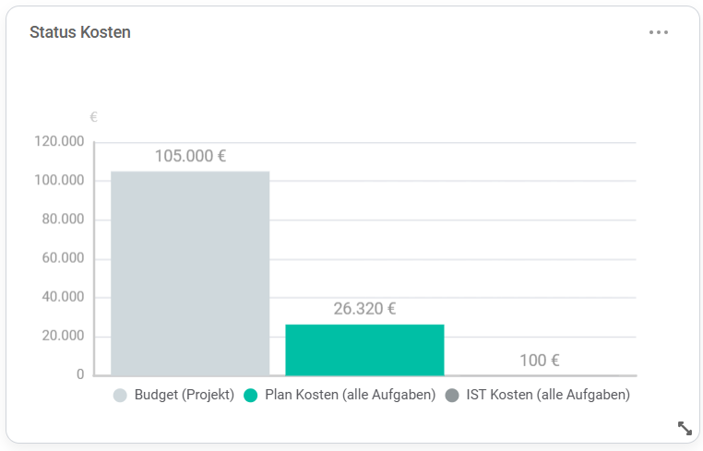Viewport: 703px width, 451px height.
Task: Open the three-dots widget options menu
Action: click(658, 32)
